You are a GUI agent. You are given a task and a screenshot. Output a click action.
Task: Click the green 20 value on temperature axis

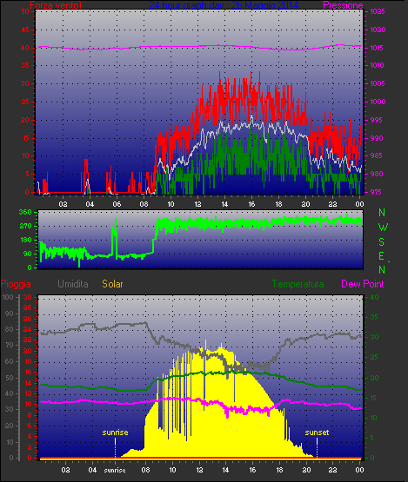pyautogui.click(x=374, y=378)
